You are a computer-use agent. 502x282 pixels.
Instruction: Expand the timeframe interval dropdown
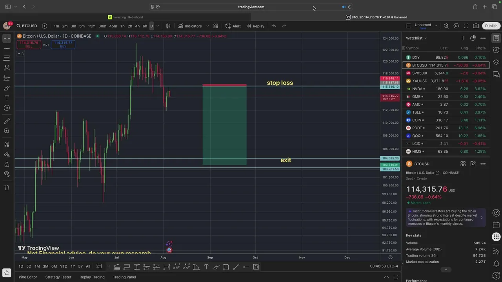[x=158, y=26]
